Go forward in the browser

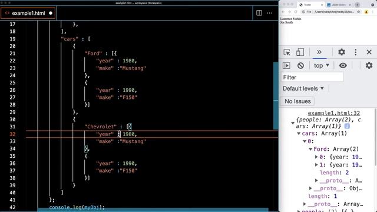coord(289,12)
